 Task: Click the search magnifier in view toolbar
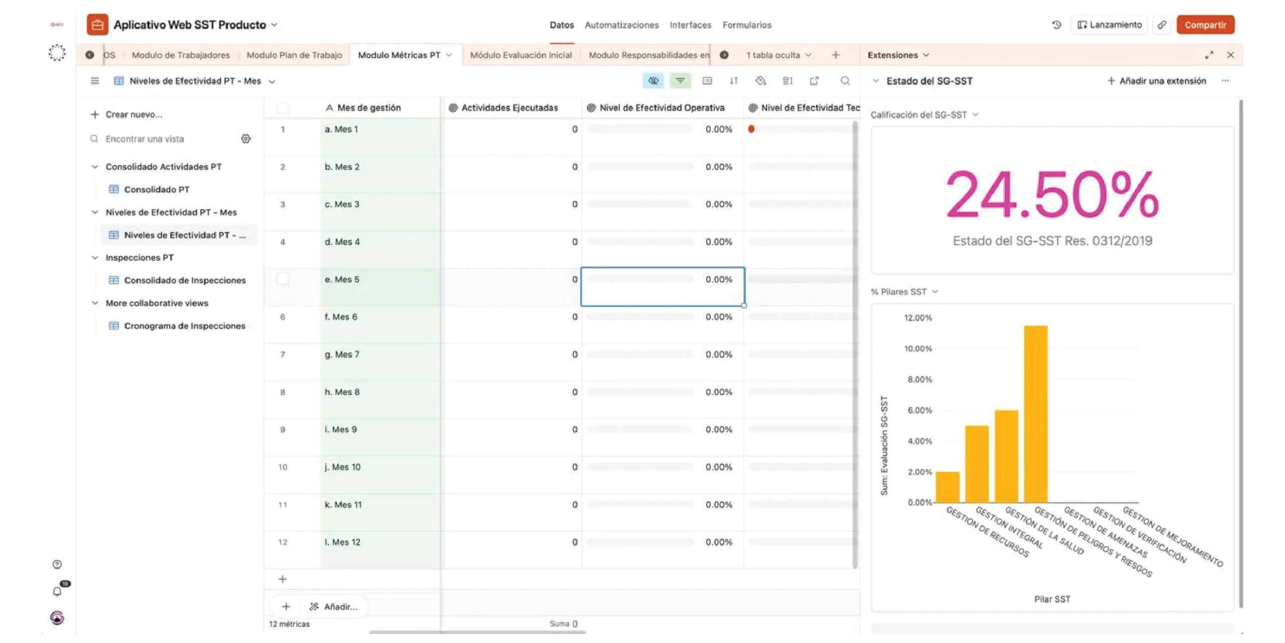(845, 81)
